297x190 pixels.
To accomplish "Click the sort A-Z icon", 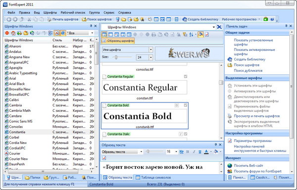I will (x=191, y=35).
